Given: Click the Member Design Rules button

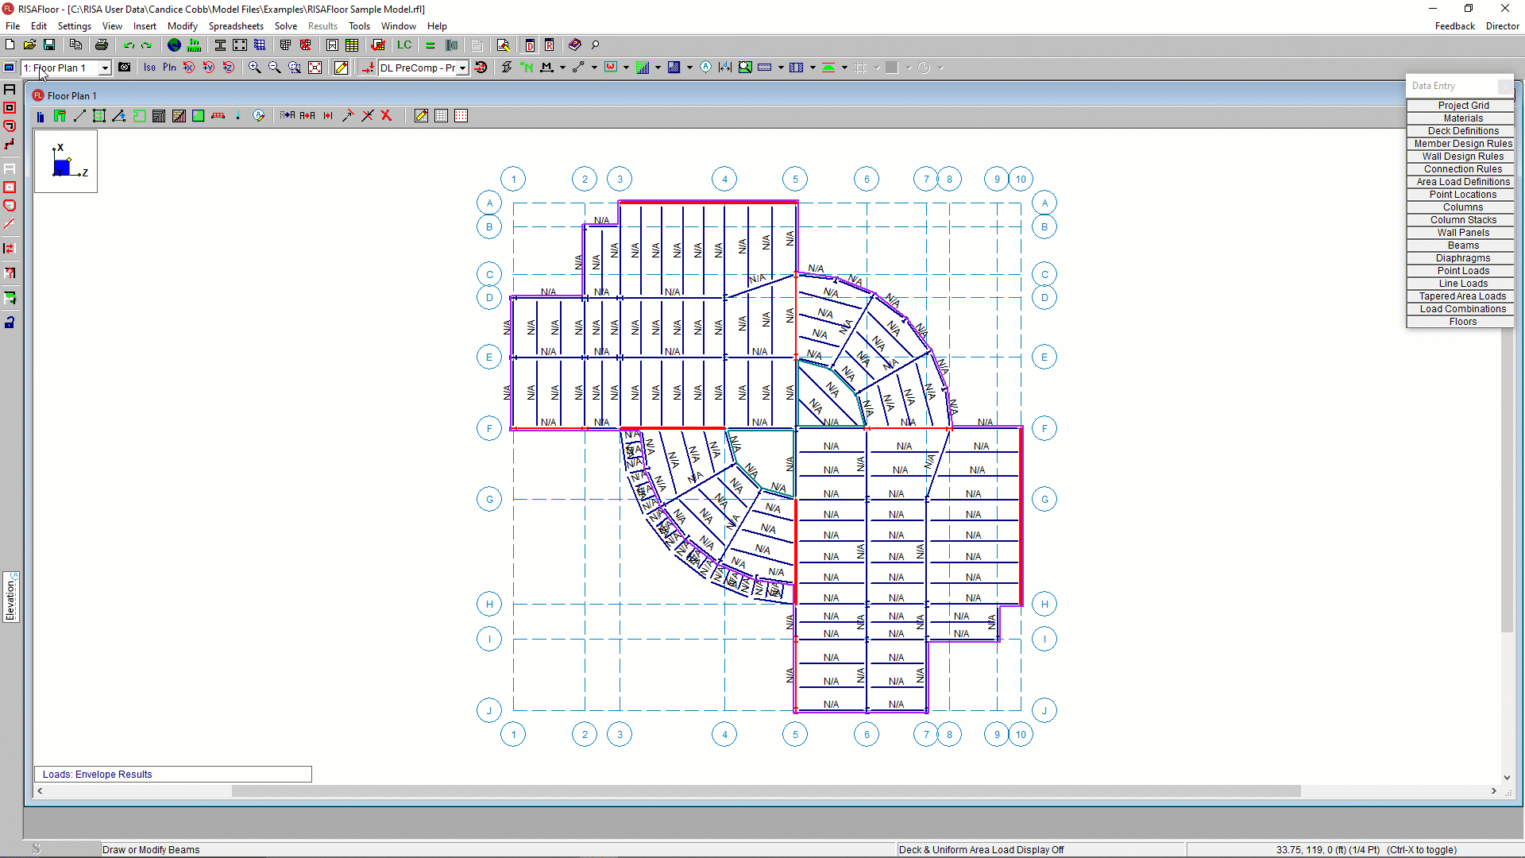Looking at the screenshot, I should 1462,144.
